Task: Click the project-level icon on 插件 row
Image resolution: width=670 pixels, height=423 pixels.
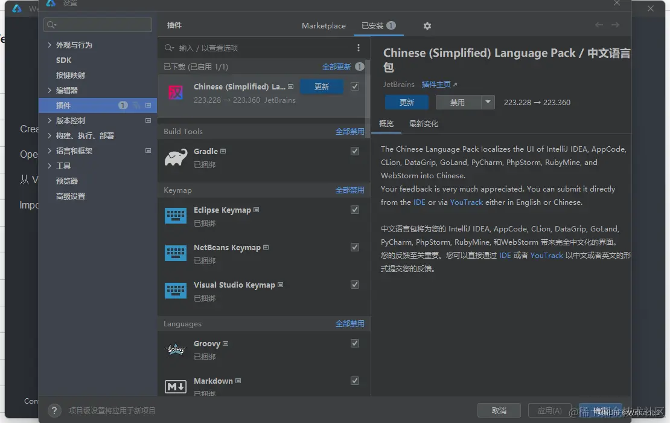Action: click(148, 105)
